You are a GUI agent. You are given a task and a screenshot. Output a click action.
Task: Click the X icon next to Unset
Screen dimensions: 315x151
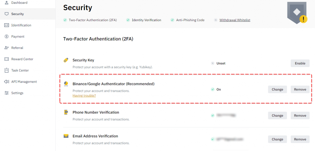point(213,63)
